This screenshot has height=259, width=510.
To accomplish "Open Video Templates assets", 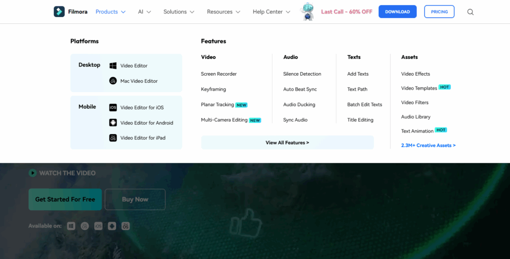I will [419, 88].
